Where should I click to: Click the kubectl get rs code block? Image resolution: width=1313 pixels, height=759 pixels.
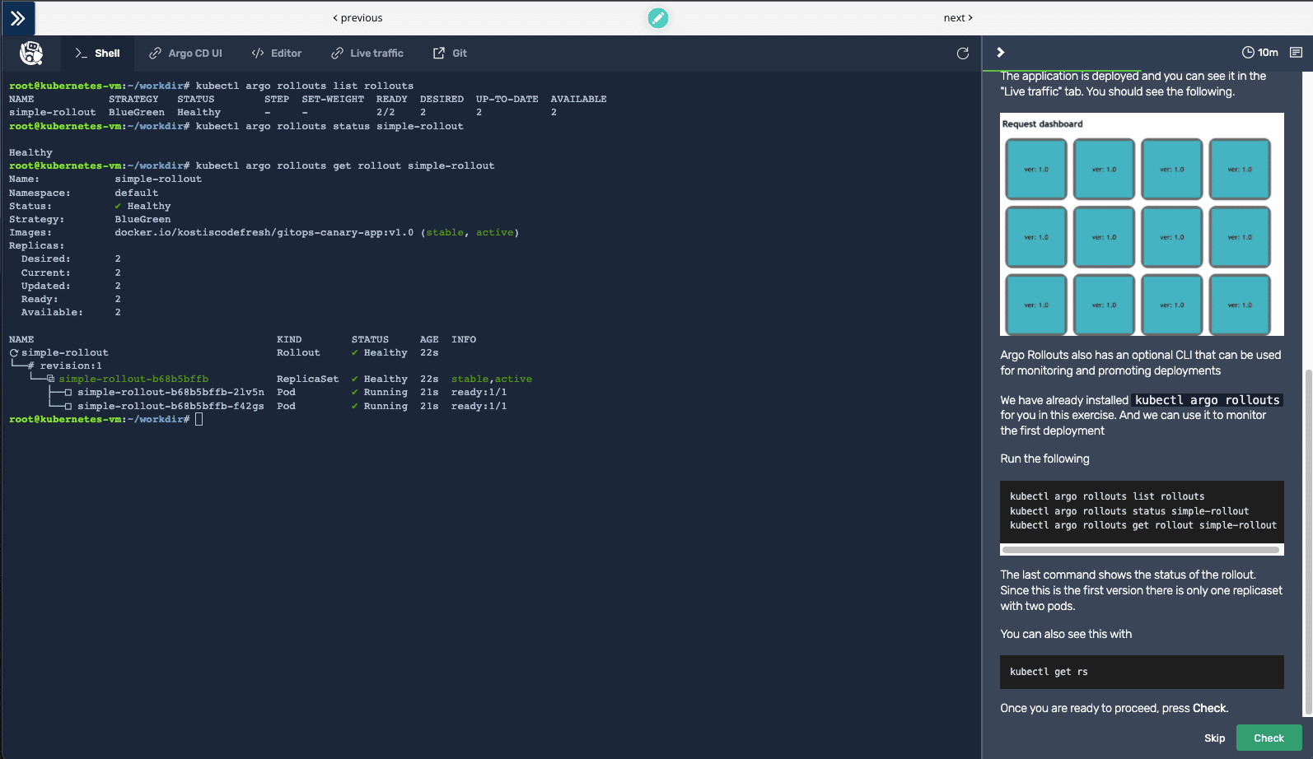point(1141,672)
